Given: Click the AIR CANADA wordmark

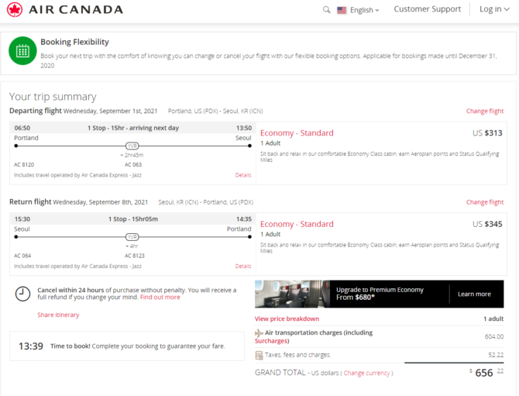Looking at the screenshot, I should click(76, 9).
